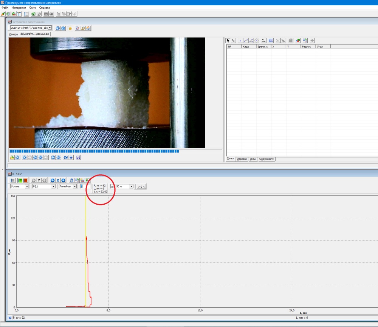Viewport: 378px width, 327px height.
Task: Click the X axis button in graph toolbar
Action: (x=58, y=180)
